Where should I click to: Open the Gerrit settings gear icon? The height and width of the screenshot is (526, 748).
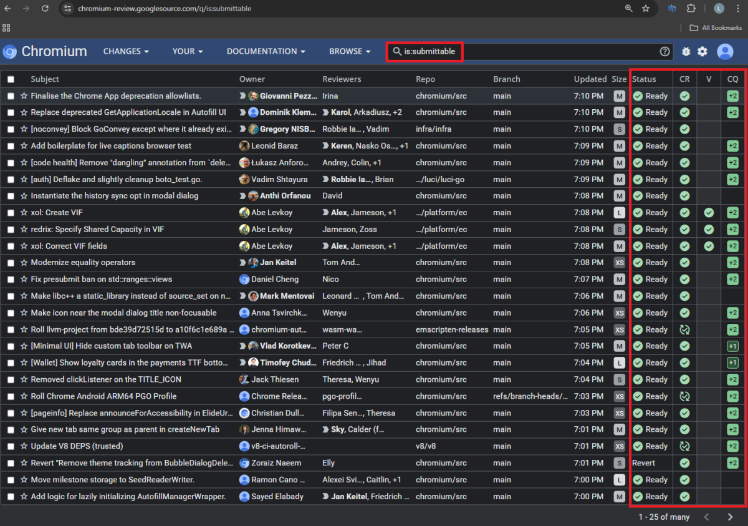tap(702, 51)
